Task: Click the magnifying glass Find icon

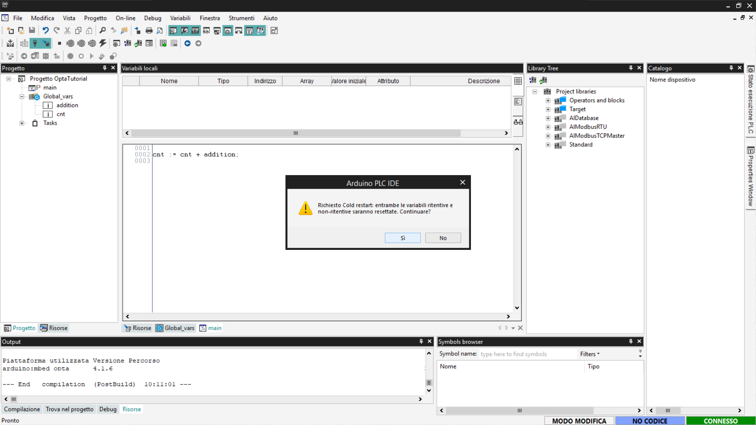Action: tap(102, 31)
